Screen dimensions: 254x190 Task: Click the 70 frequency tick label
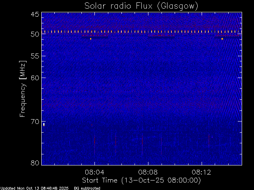[35, 122]
